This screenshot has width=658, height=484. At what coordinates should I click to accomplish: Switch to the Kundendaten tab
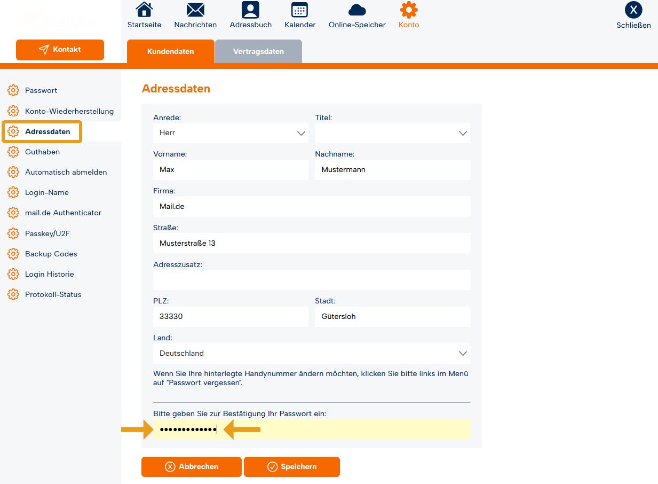170,52
